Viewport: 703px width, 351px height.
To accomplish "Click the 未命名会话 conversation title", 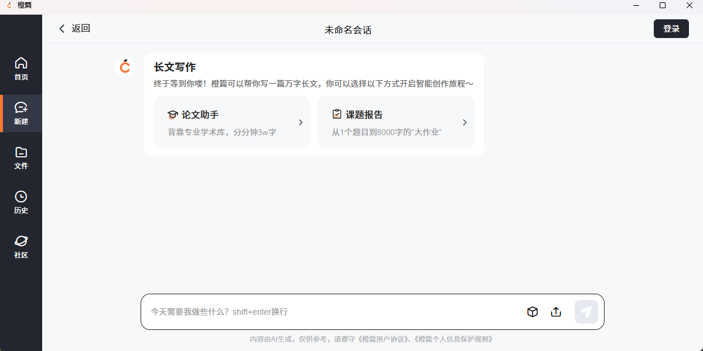I will point(348,30).
